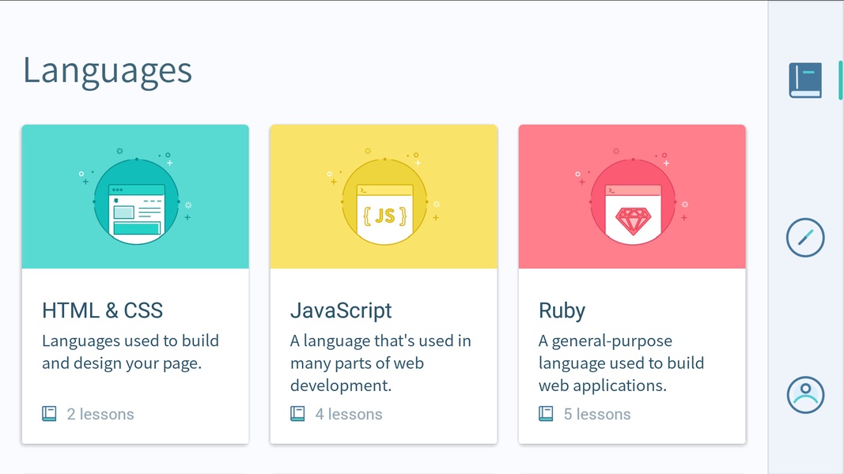The width and height of the screenshot is (844, 474).
Task: Click the HTML & CSS browser window illustration
Action: (x=136, y=202)
